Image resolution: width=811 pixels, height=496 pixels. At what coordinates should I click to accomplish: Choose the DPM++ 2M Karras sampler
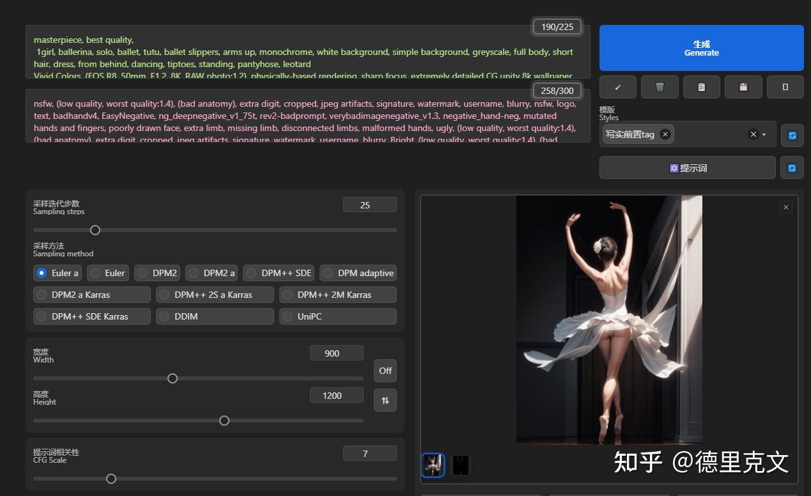pyautogui.click(x=288, y=295)
